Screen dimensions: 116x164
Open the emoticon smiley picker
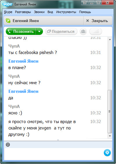8,145
